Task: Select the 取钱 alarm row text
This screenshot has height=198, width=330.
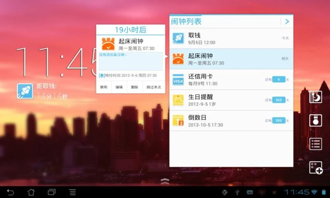Action: tap(194, 35)
